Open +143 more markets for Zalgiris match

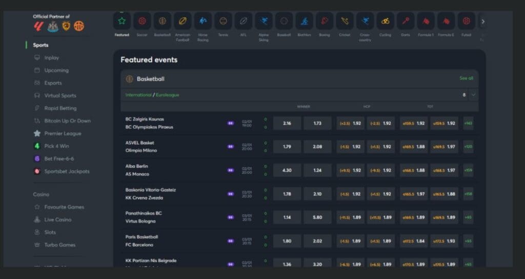[468, 123]
